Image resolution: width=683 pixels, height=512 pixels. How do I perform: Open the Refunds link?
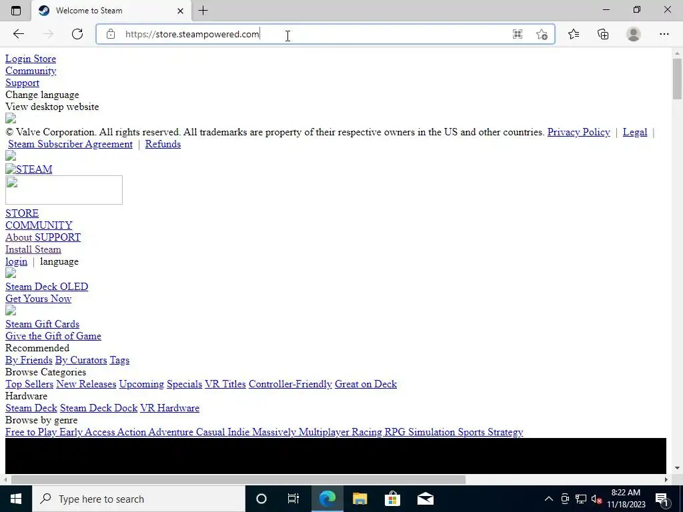coord(163,144)
